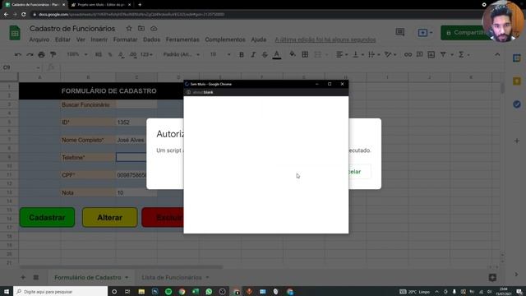This screenshot has height=296, width=526.
Task: Hide the menus with collapse arrow
Action: coord(497,54)
